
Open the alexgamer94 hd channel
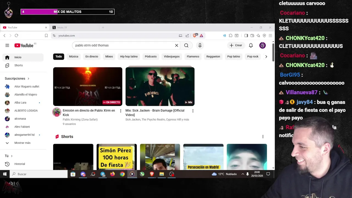click(23, 135)
